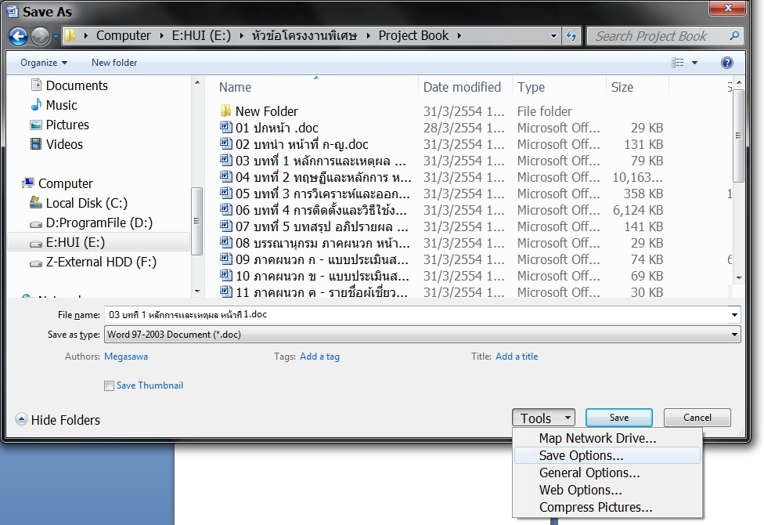Click the Save button
764x525 pixels.
(x=618, y=418)
